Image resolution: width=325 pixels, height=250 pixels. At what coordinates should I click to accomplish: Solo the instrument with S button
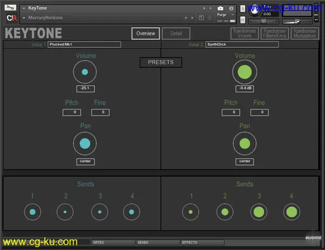(x=242, y=9)
